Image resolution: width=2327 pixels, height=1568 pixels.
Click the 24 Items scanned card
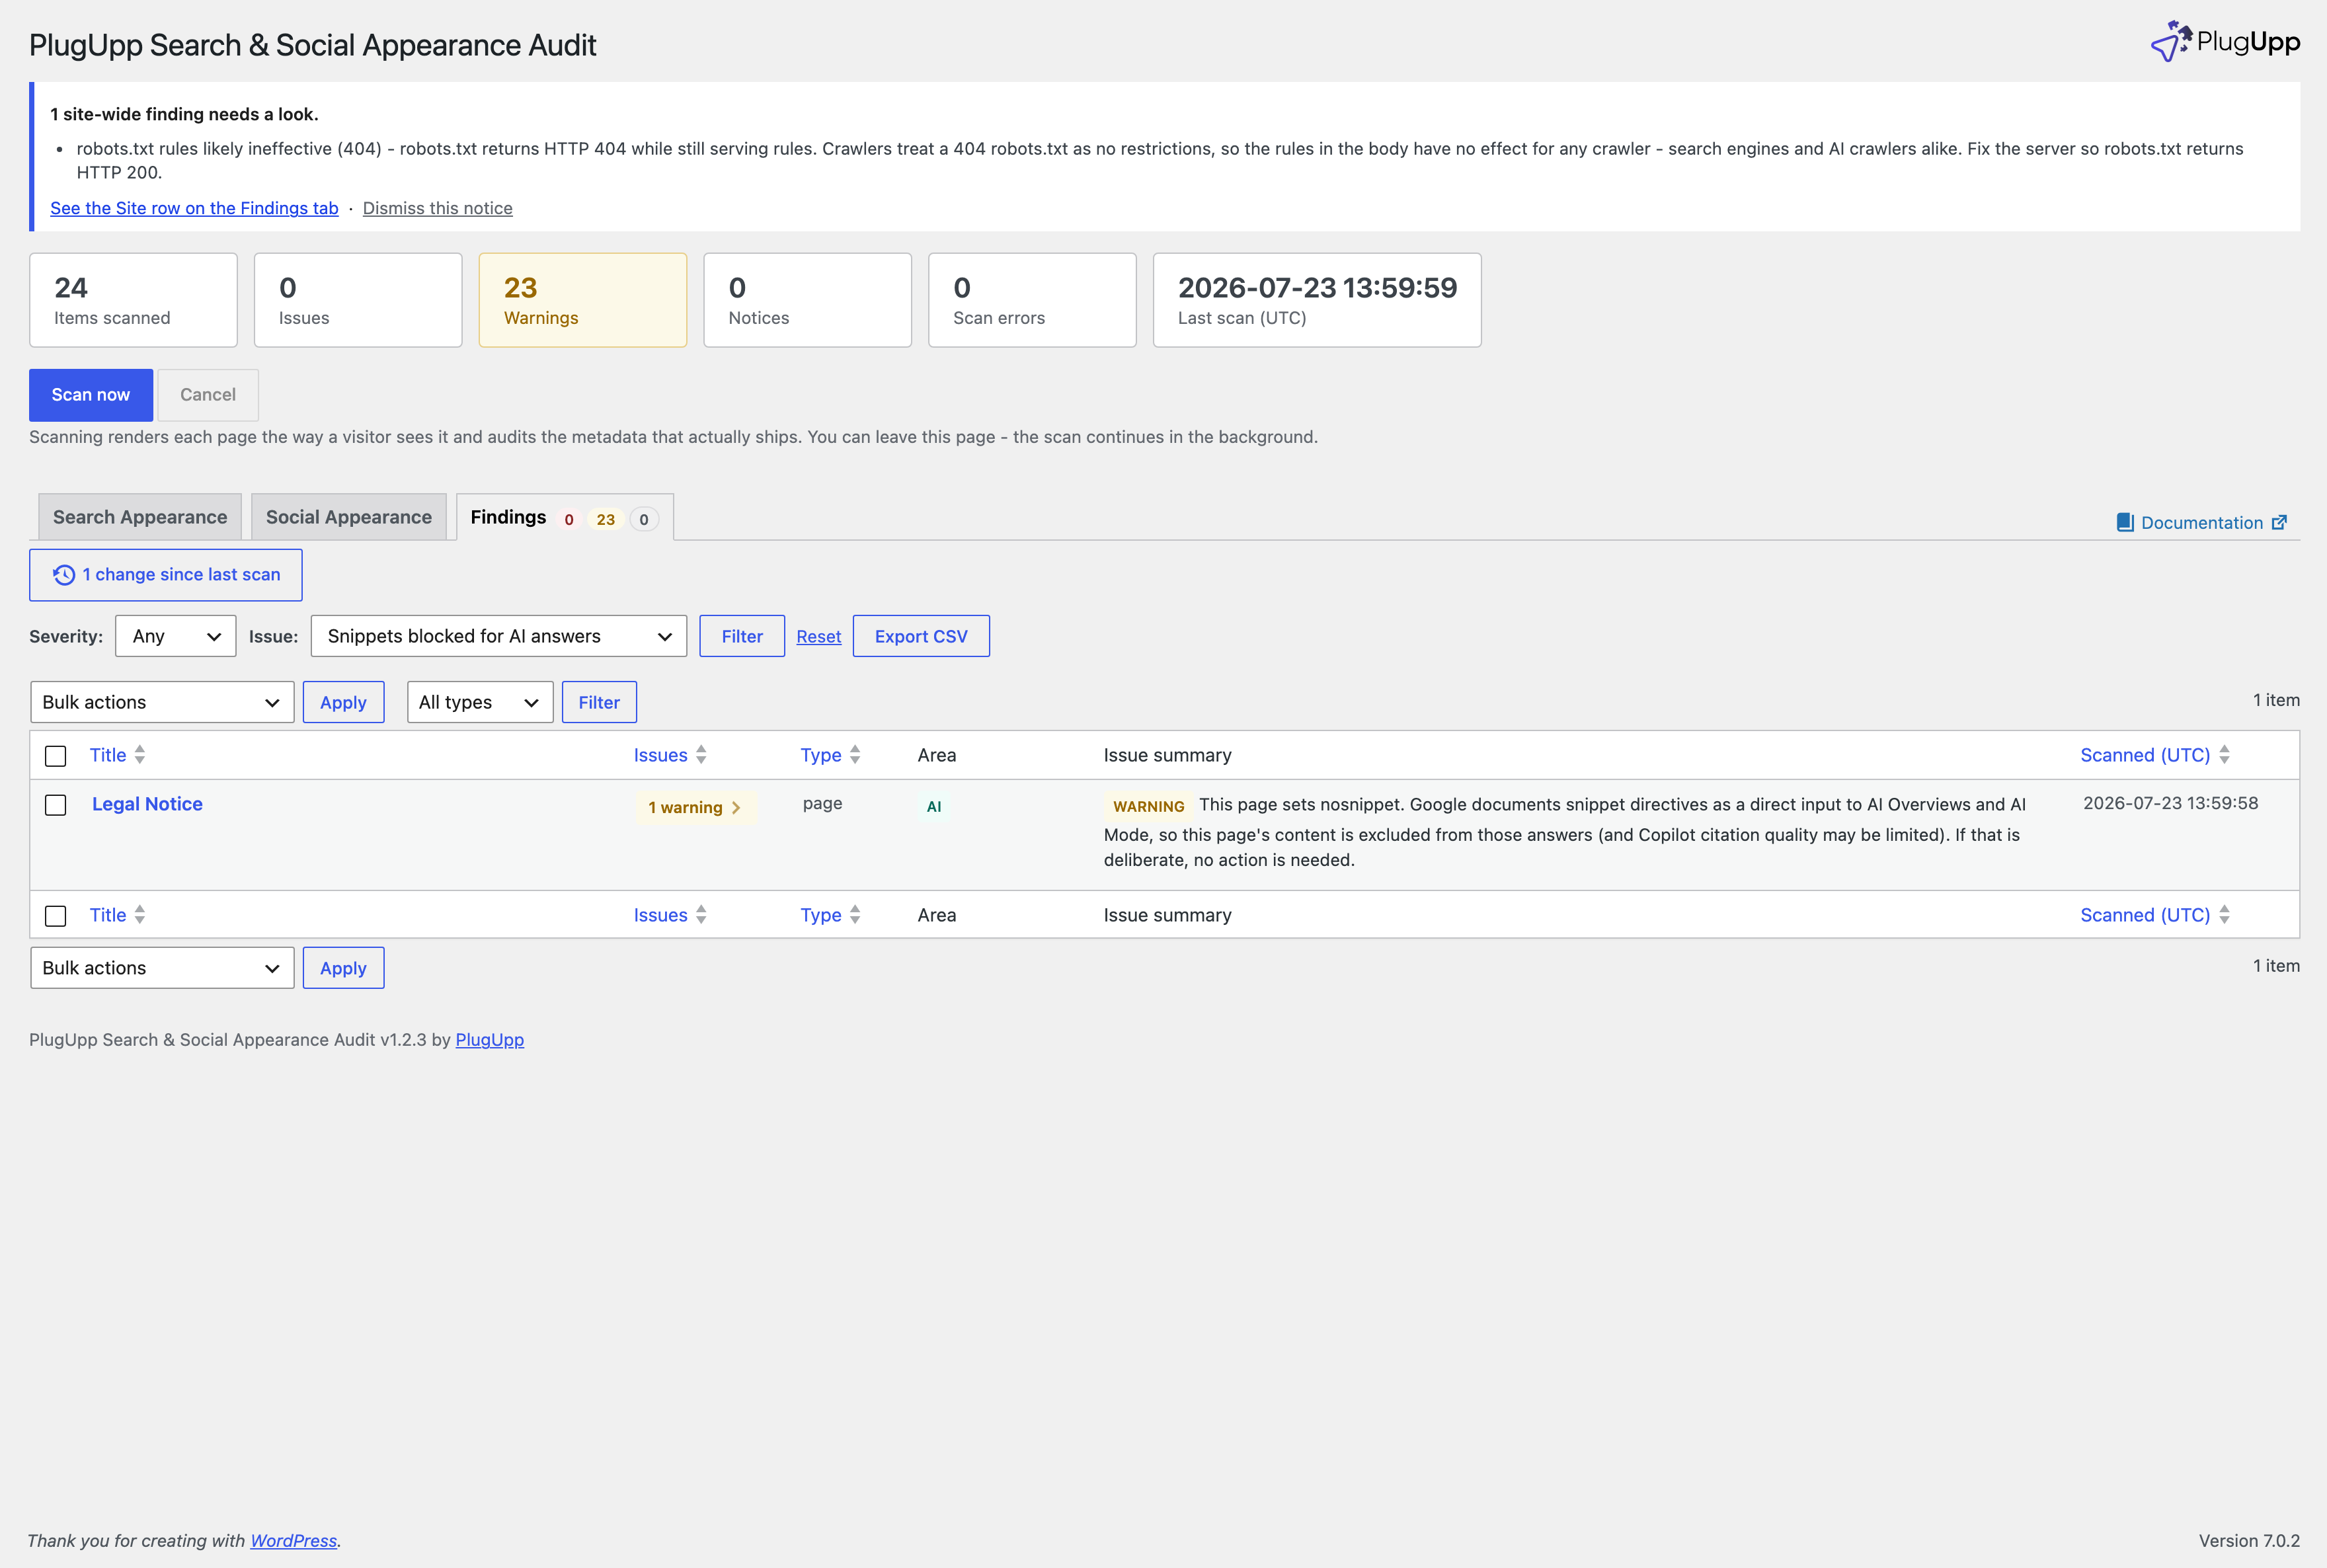[133, 300]
